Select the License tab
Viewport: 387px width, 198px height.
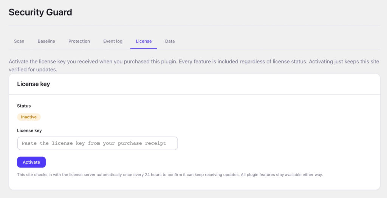point(144,41)
